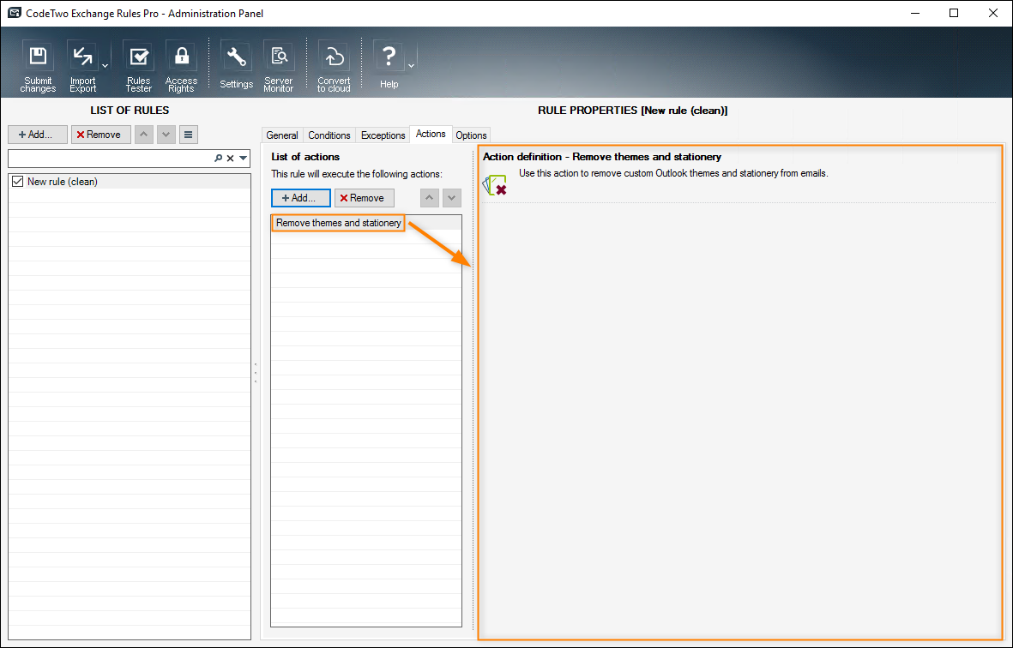Toggle the New rule (clean) checkbox
Screen dimensions: 1013x648
17,182
